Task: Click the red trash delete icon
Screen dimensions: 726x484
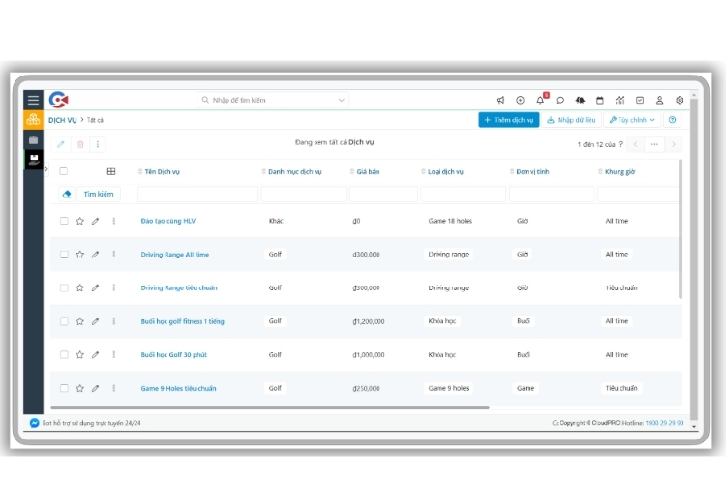Action: pos(80,144)
